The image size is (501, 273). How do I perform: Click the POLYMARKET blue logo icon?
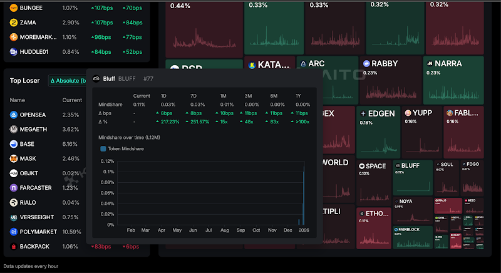tap(13, 232)
